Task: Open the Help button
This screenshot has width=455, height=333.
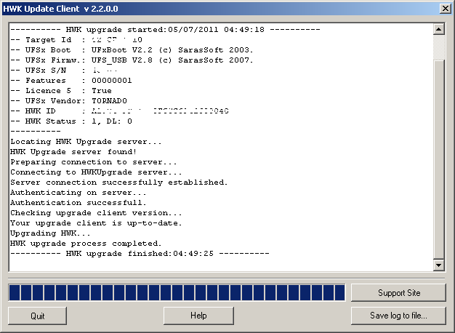Action: tap(198, 316)
